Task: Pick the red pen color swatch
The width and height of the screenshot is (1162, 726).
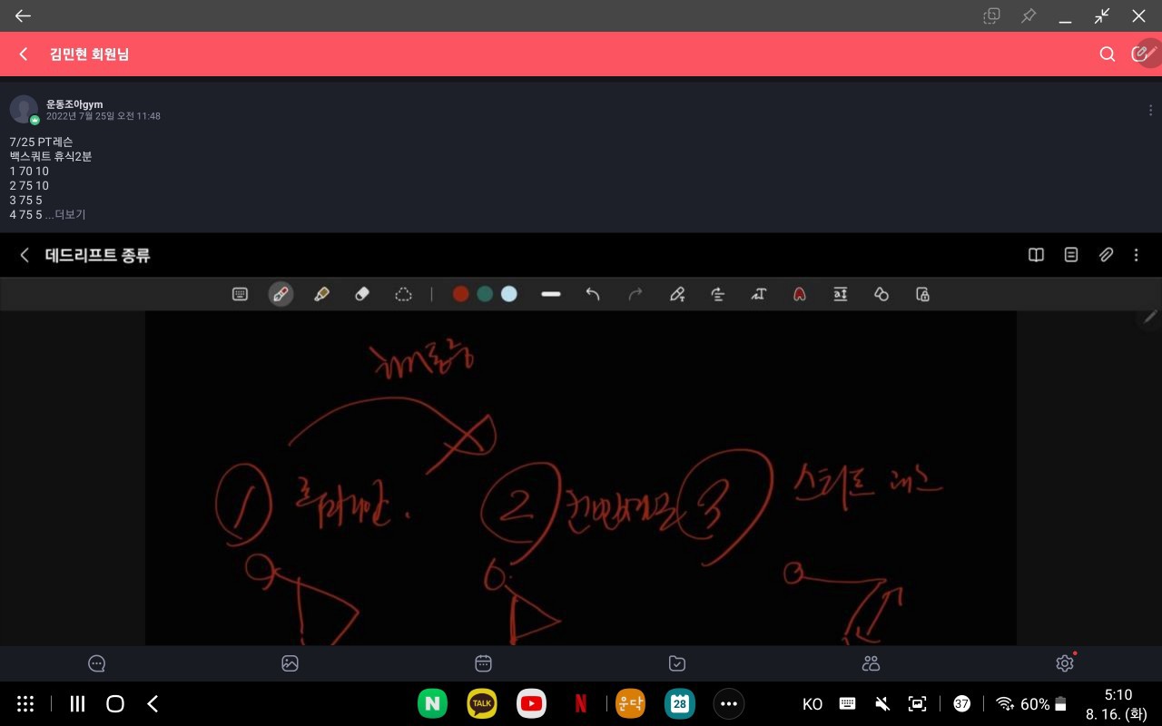Action: point(460,294)
